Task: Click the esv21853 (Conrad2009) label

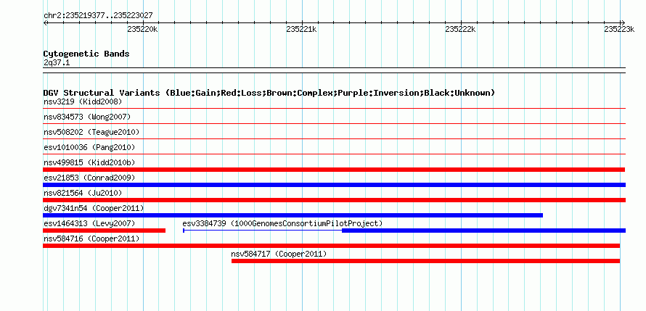Action: tap(89, 178)
